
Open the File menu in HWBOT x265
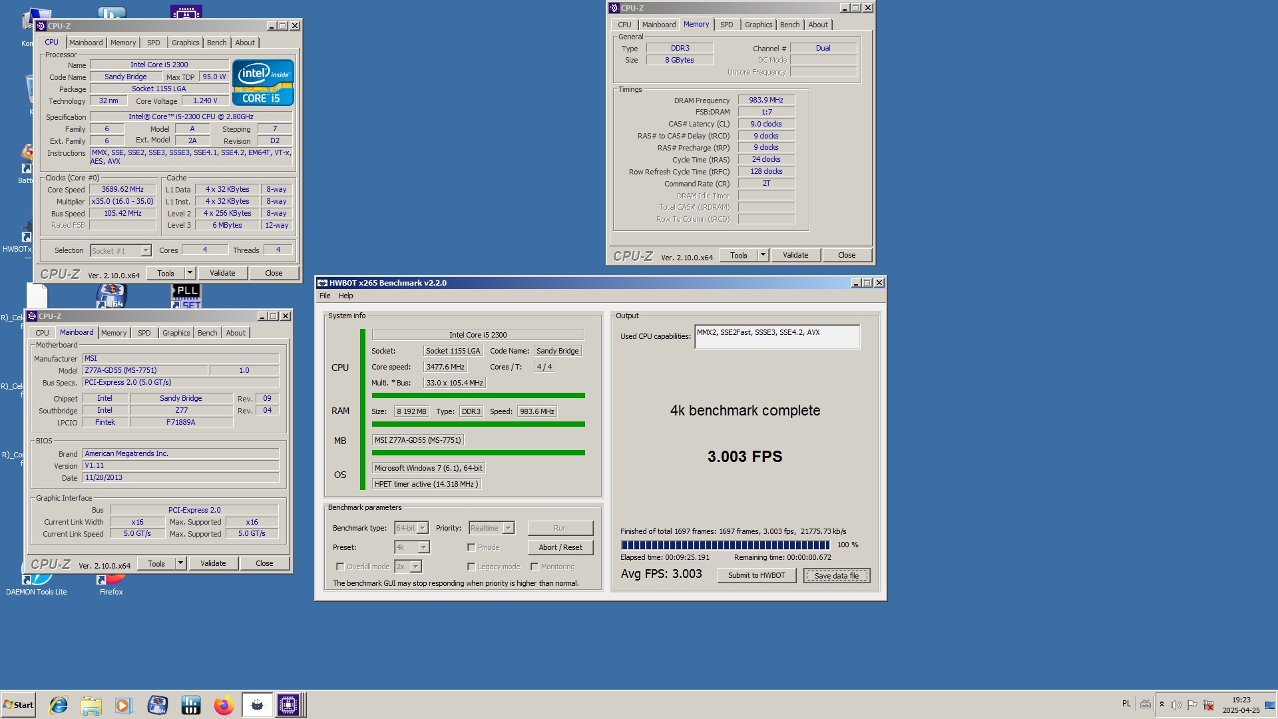coord(325,296)
